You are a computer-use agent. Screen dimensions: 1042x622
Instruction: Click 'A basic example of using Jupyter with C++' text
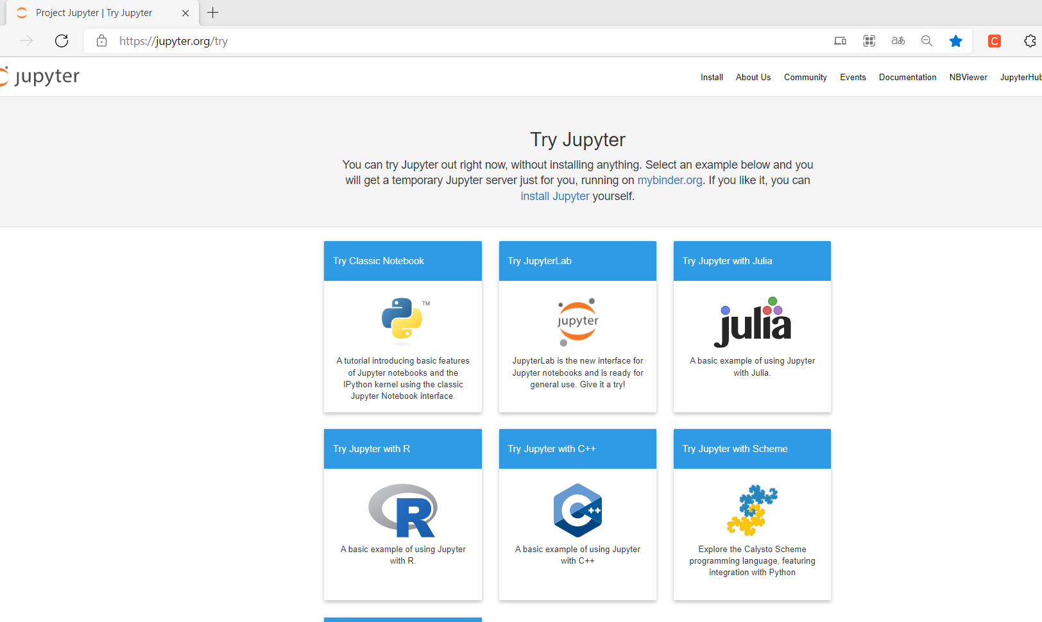(x=577, y=555)
